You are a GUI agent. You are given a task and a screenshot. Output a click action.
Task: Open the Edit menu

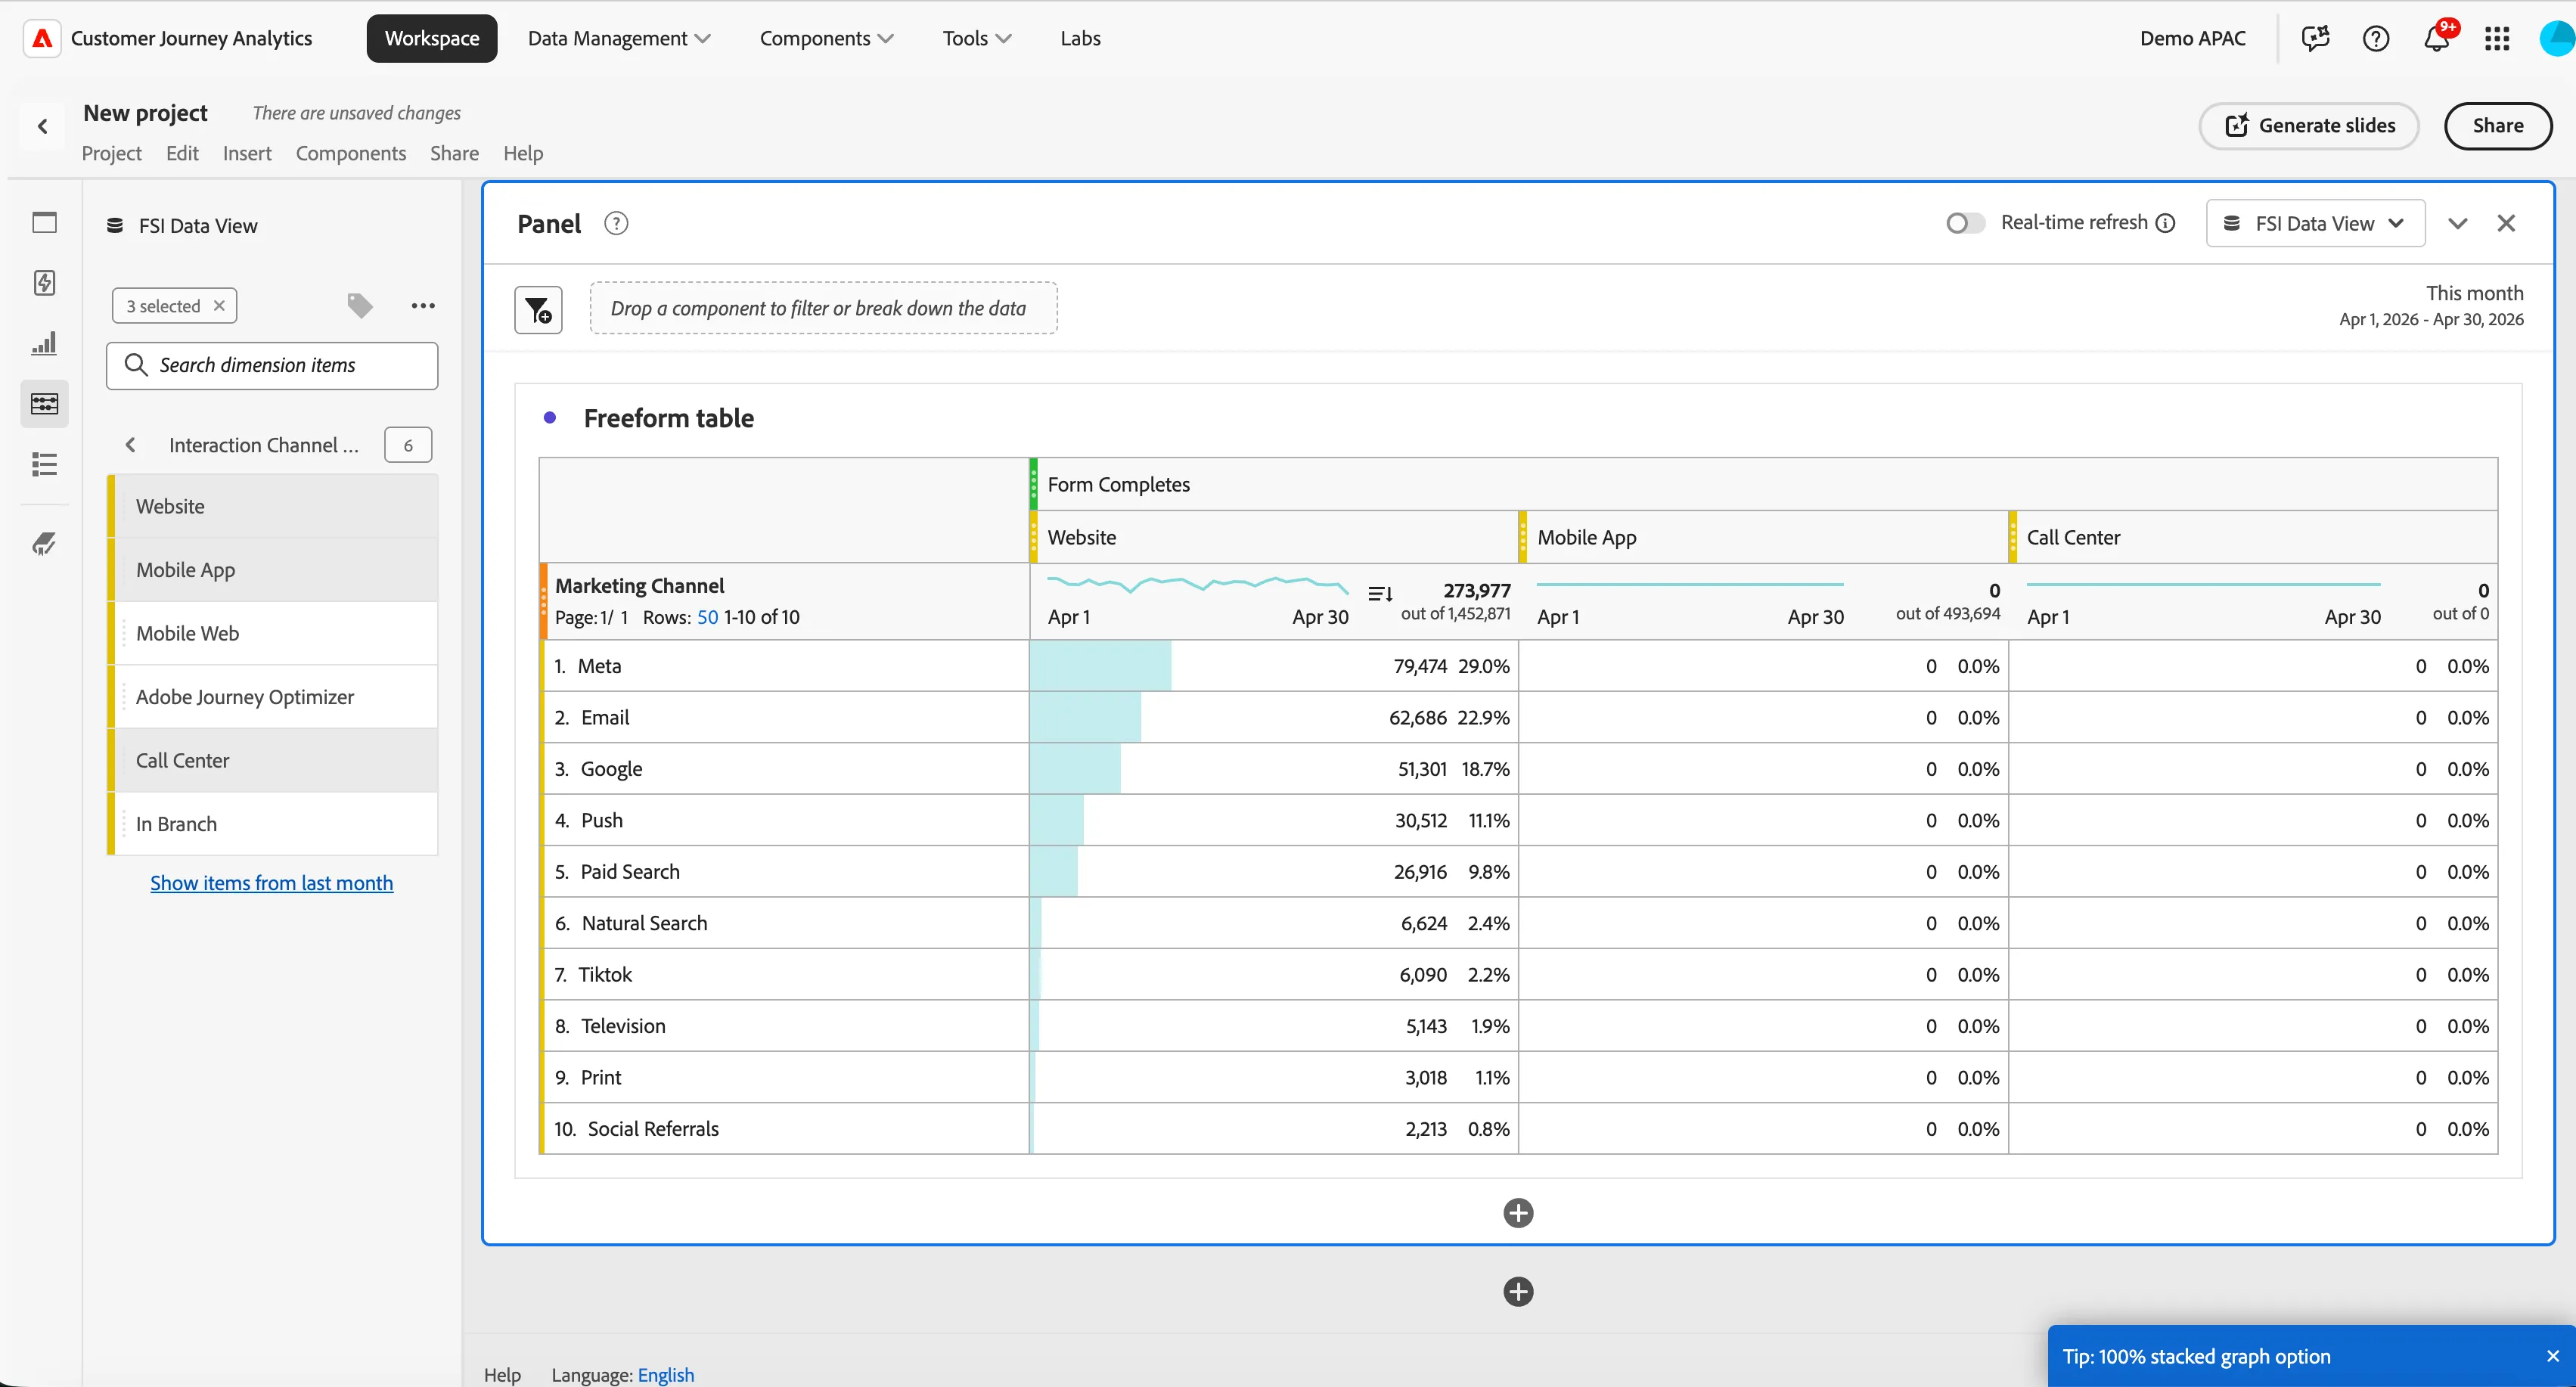(182, 153)
